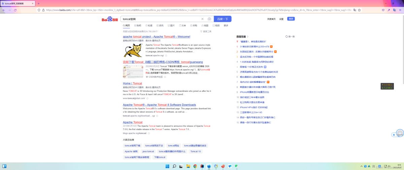Image resolution: width=404 pixels, height=170 pixels.
Task: Open Apache Tomcat 8 Software Downloads result
Action: (x=159, y=105)
